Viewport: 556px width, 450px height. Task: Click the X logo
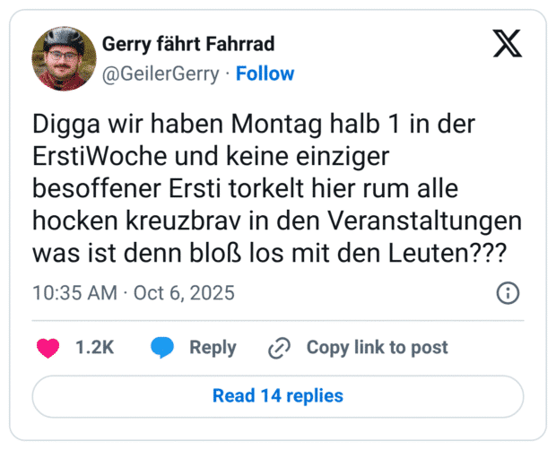point(507,43)
